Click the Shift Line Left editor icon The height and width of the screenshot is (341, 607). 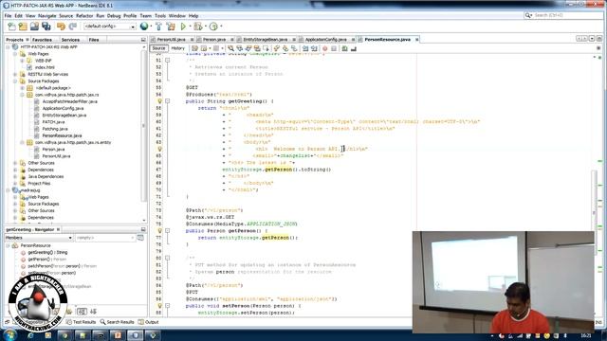(x=305, y=48)
